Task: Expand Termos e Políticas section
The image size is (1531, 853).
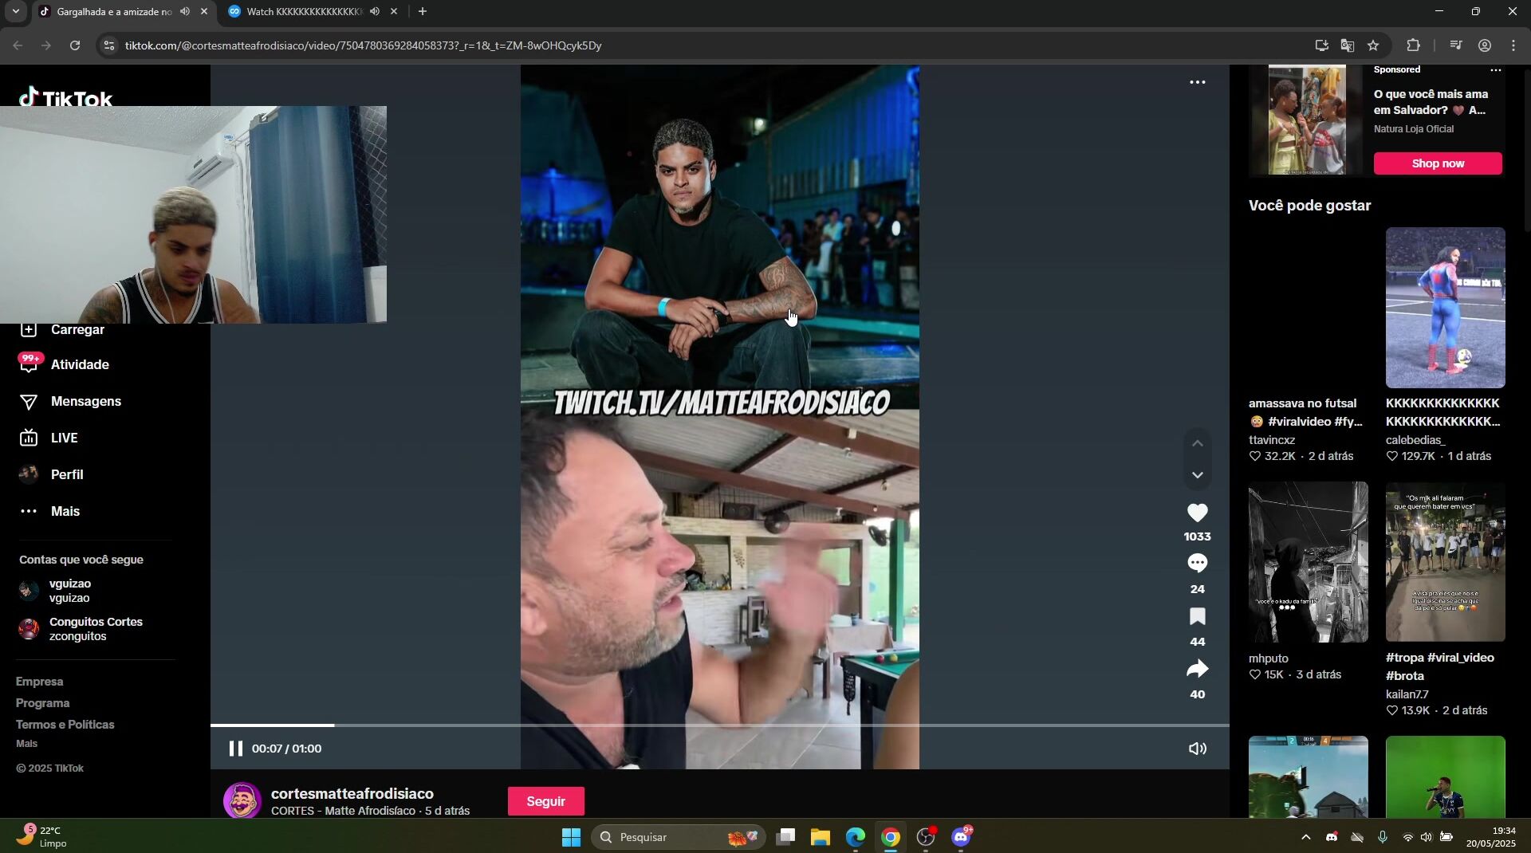Action: coord(65,725)
